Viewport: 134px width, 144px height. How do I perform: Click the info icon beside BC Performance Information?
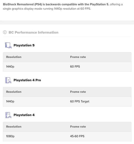pos(5,32)
